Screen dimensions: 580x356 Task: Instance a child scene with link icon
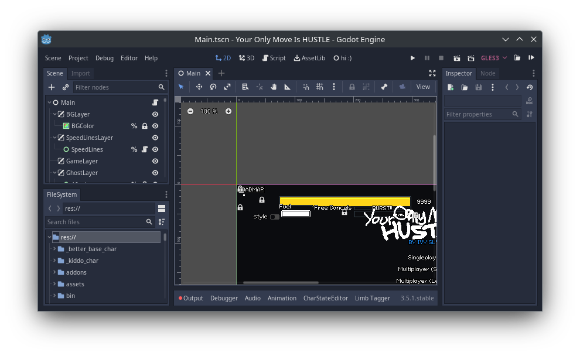pyautogui.click(x=66, y=87)
